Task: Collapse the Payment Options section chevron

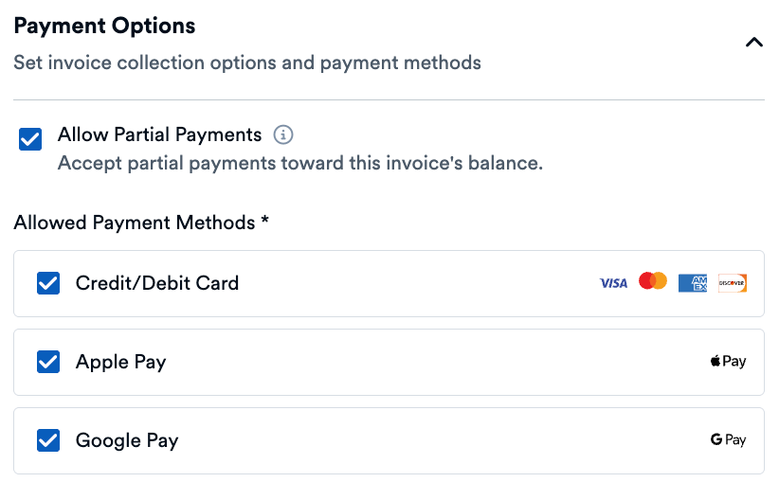Action: point(754,43)
